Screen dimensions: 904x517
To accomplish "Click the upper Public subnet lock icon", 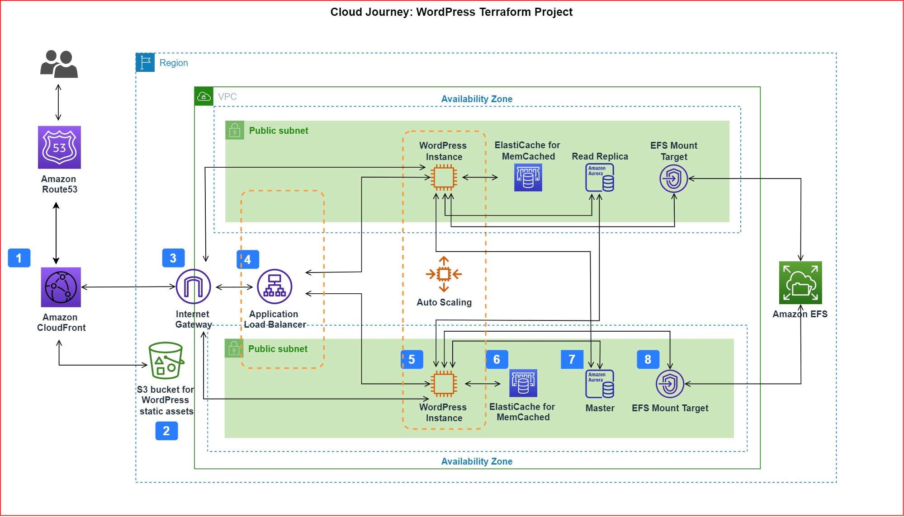I will [x=235, y=130].
